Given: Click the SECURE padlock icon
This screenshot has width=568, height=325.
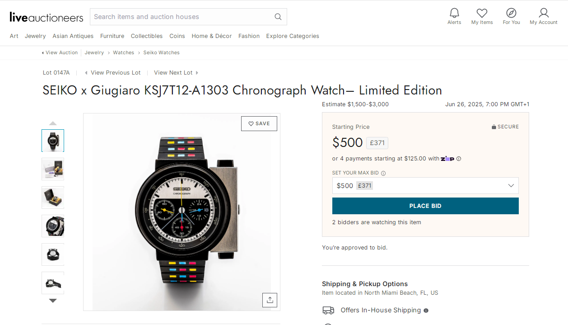Looking at the screenshot, I should pyautogui.click(x=494, y=127).
